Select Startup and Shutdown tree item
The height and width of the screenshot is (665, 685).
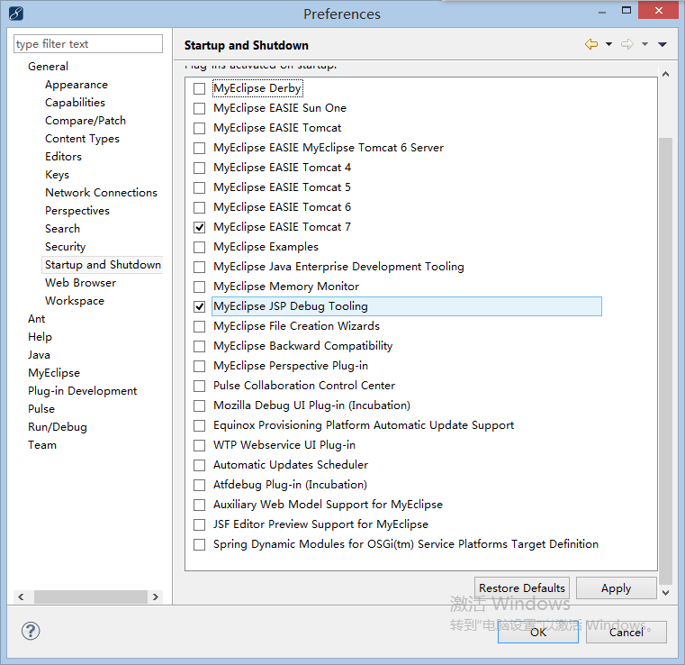pos(104,265)
